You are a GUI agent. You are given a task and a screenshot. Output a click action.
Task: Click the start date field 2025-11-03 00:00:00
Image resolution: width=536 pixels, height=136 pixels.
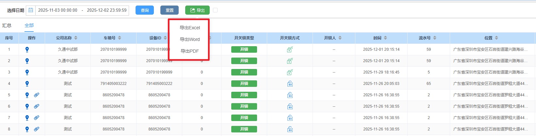coord(58,10)
